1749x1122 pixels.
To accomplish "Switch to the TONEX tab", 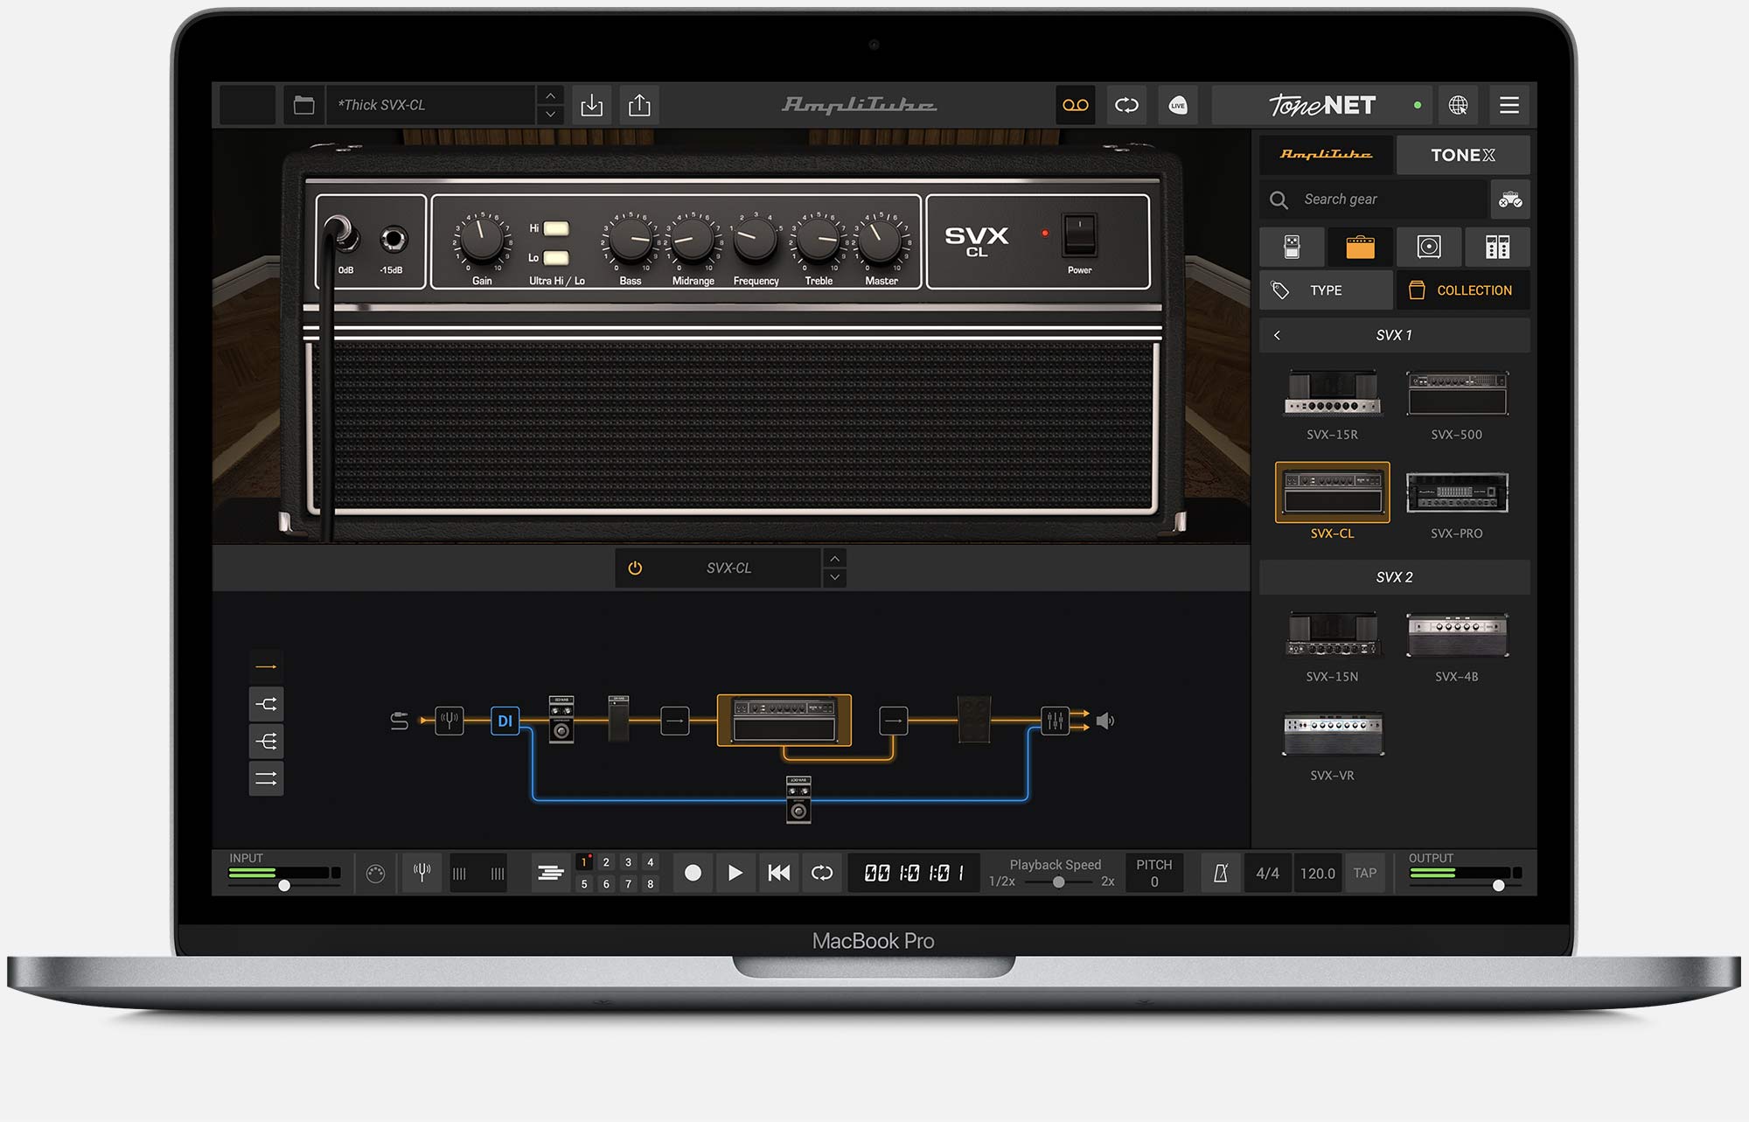I will point(1462,155).
